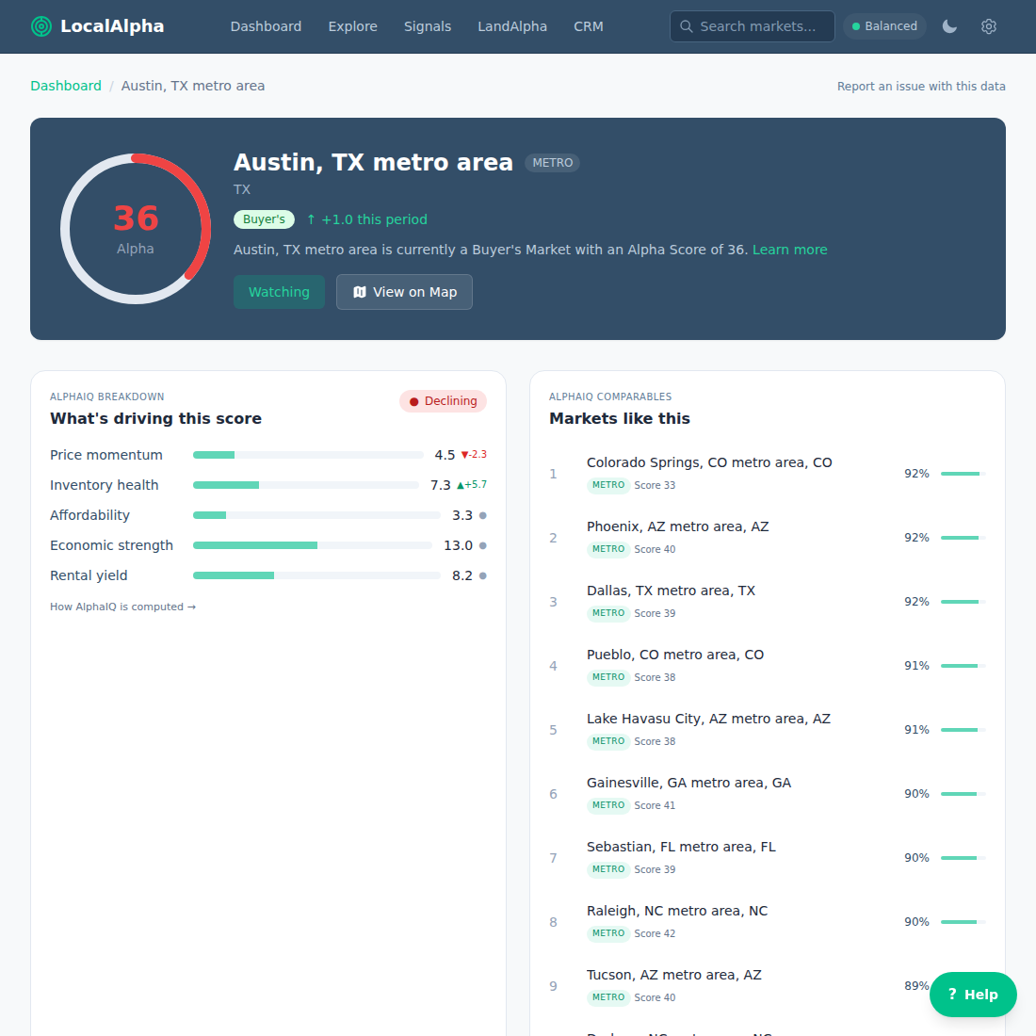Click the METRO tag beside the Austin title

click(x=552, y=163)
